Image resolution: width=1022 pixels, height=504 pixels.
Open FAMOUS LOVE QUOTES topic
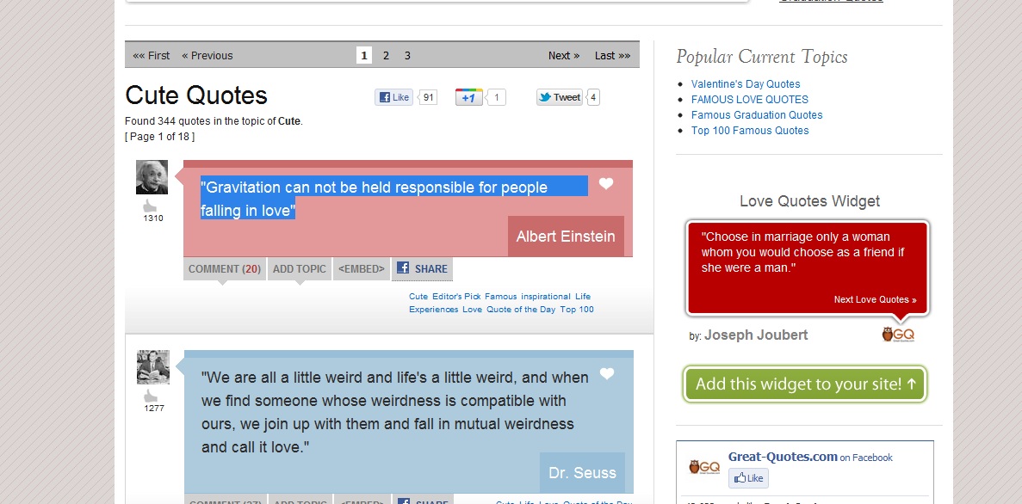[750, 100]
